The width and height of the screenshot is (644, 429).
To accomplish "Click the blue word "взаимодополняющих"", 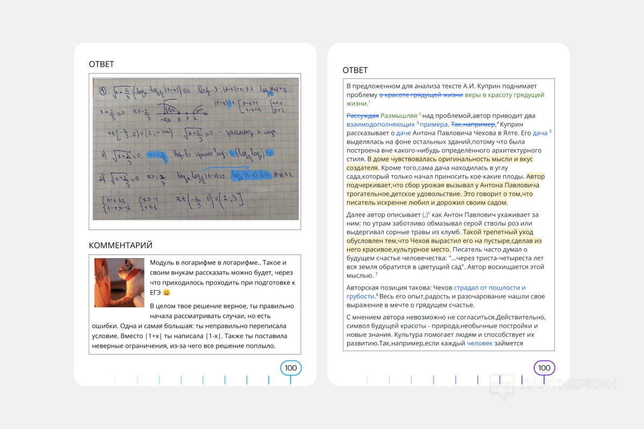I will pos(380,124).
